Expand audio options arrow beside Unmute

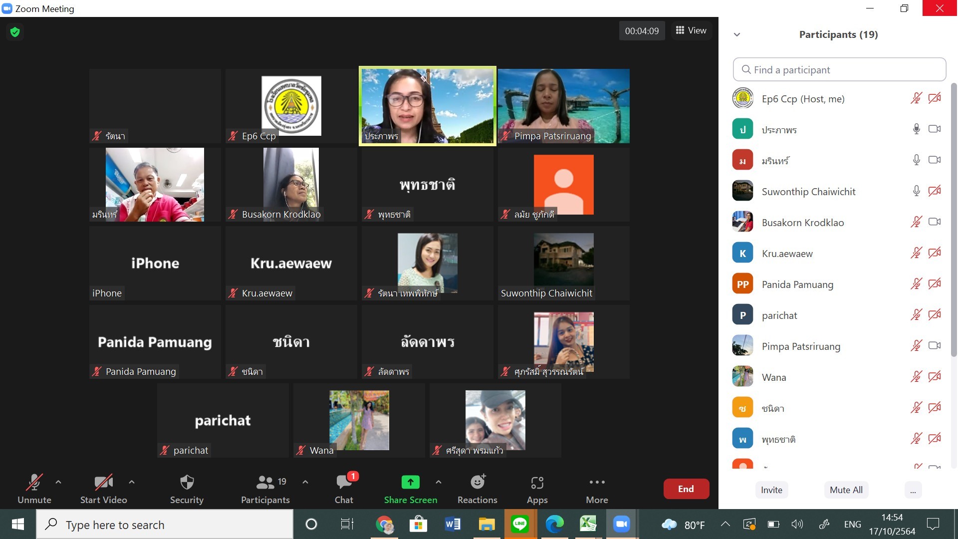(58, 482)
